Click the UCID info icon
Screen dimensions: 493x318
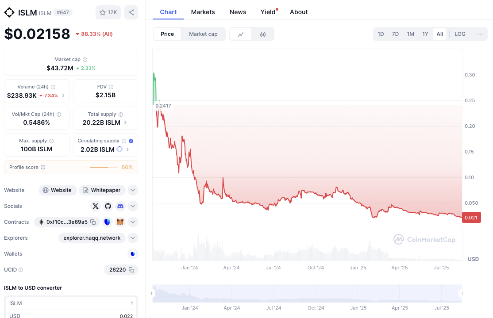pos(21,270)
